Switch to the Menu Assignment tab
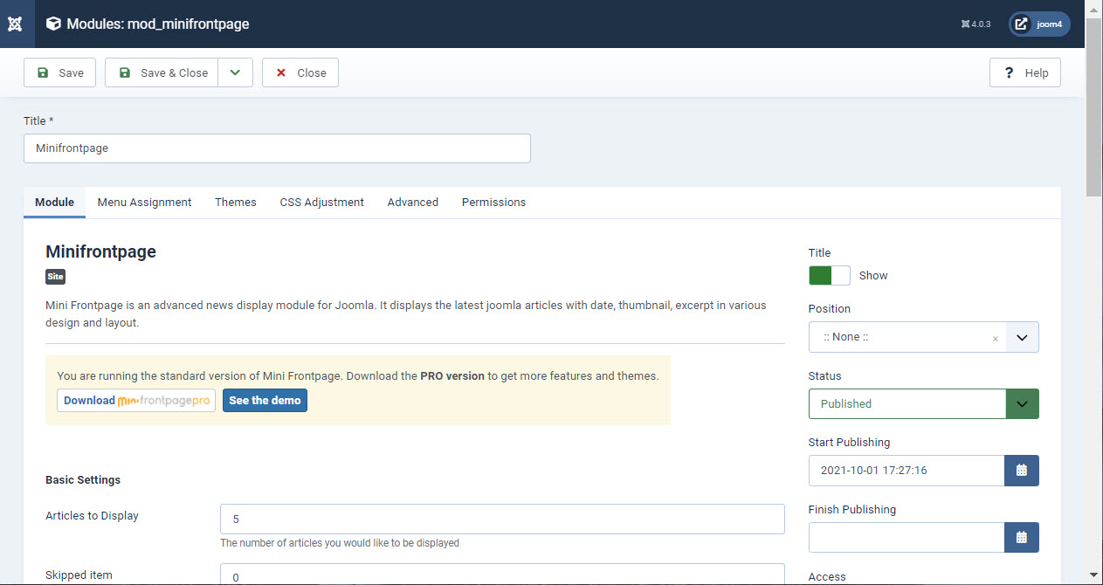Image resolution: width=1103 pixels, height=585 pixels. (x=144, y=202)
